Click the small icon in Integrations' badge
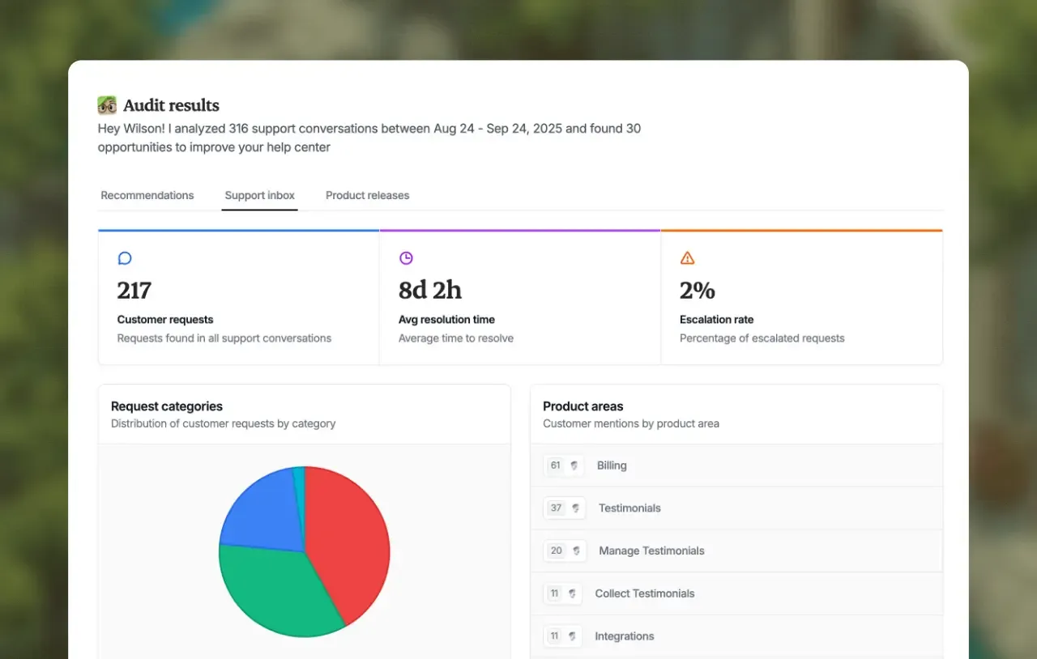 click(572, 636)
